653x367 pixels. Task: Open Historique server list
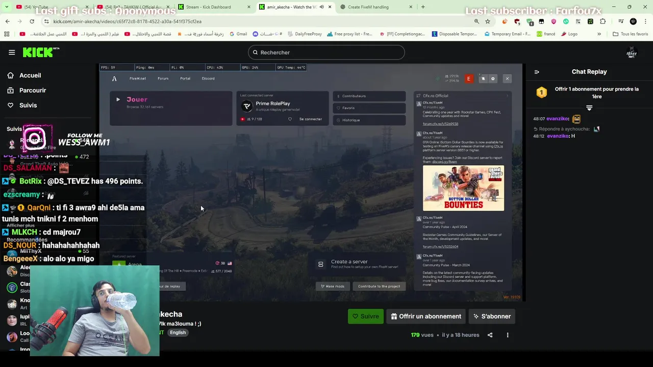pyautogui.click(x=369, y=120)
